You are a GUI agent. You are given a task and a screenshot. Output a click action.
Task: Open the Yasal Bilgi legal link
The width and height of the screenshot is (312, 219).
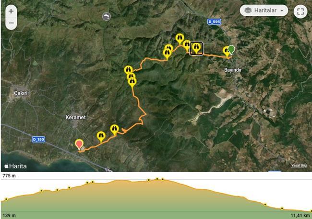[x=299, y=165]
